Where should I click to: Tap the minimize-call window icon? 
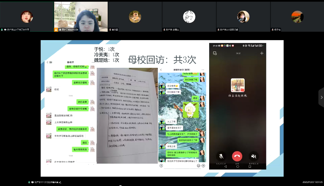click(x=215, y=53)
